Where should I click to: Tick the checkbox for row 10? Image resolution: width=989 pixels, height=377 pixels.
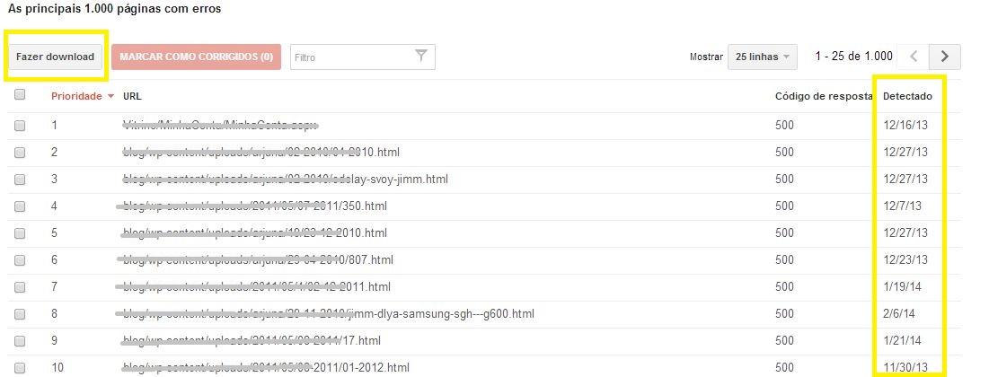click(x=20, y=367)
